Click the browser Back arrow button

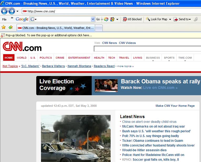[x=4, y=11]
